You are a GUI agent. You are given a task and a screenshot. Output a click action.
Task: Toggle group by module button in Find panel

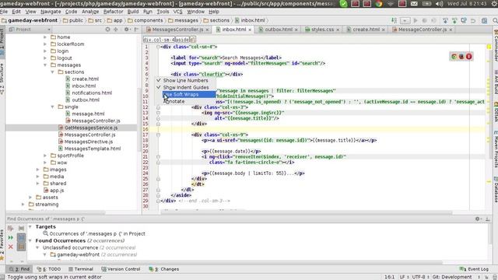(21, 237)
